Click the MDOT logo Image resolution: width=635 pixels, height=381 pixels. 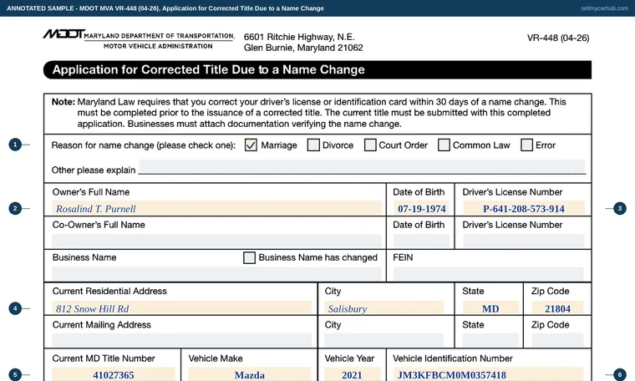[x=64, y=33]
